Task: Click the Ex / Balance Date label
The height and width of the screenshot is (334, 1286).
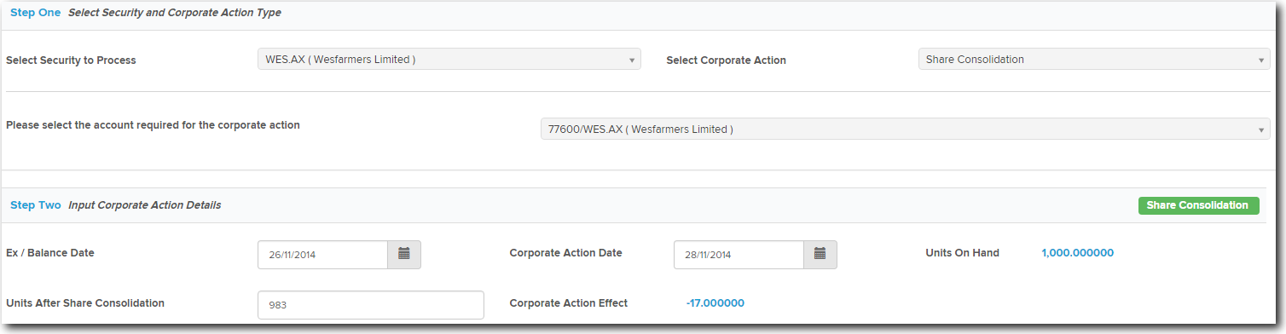Action: click(50, 253)
